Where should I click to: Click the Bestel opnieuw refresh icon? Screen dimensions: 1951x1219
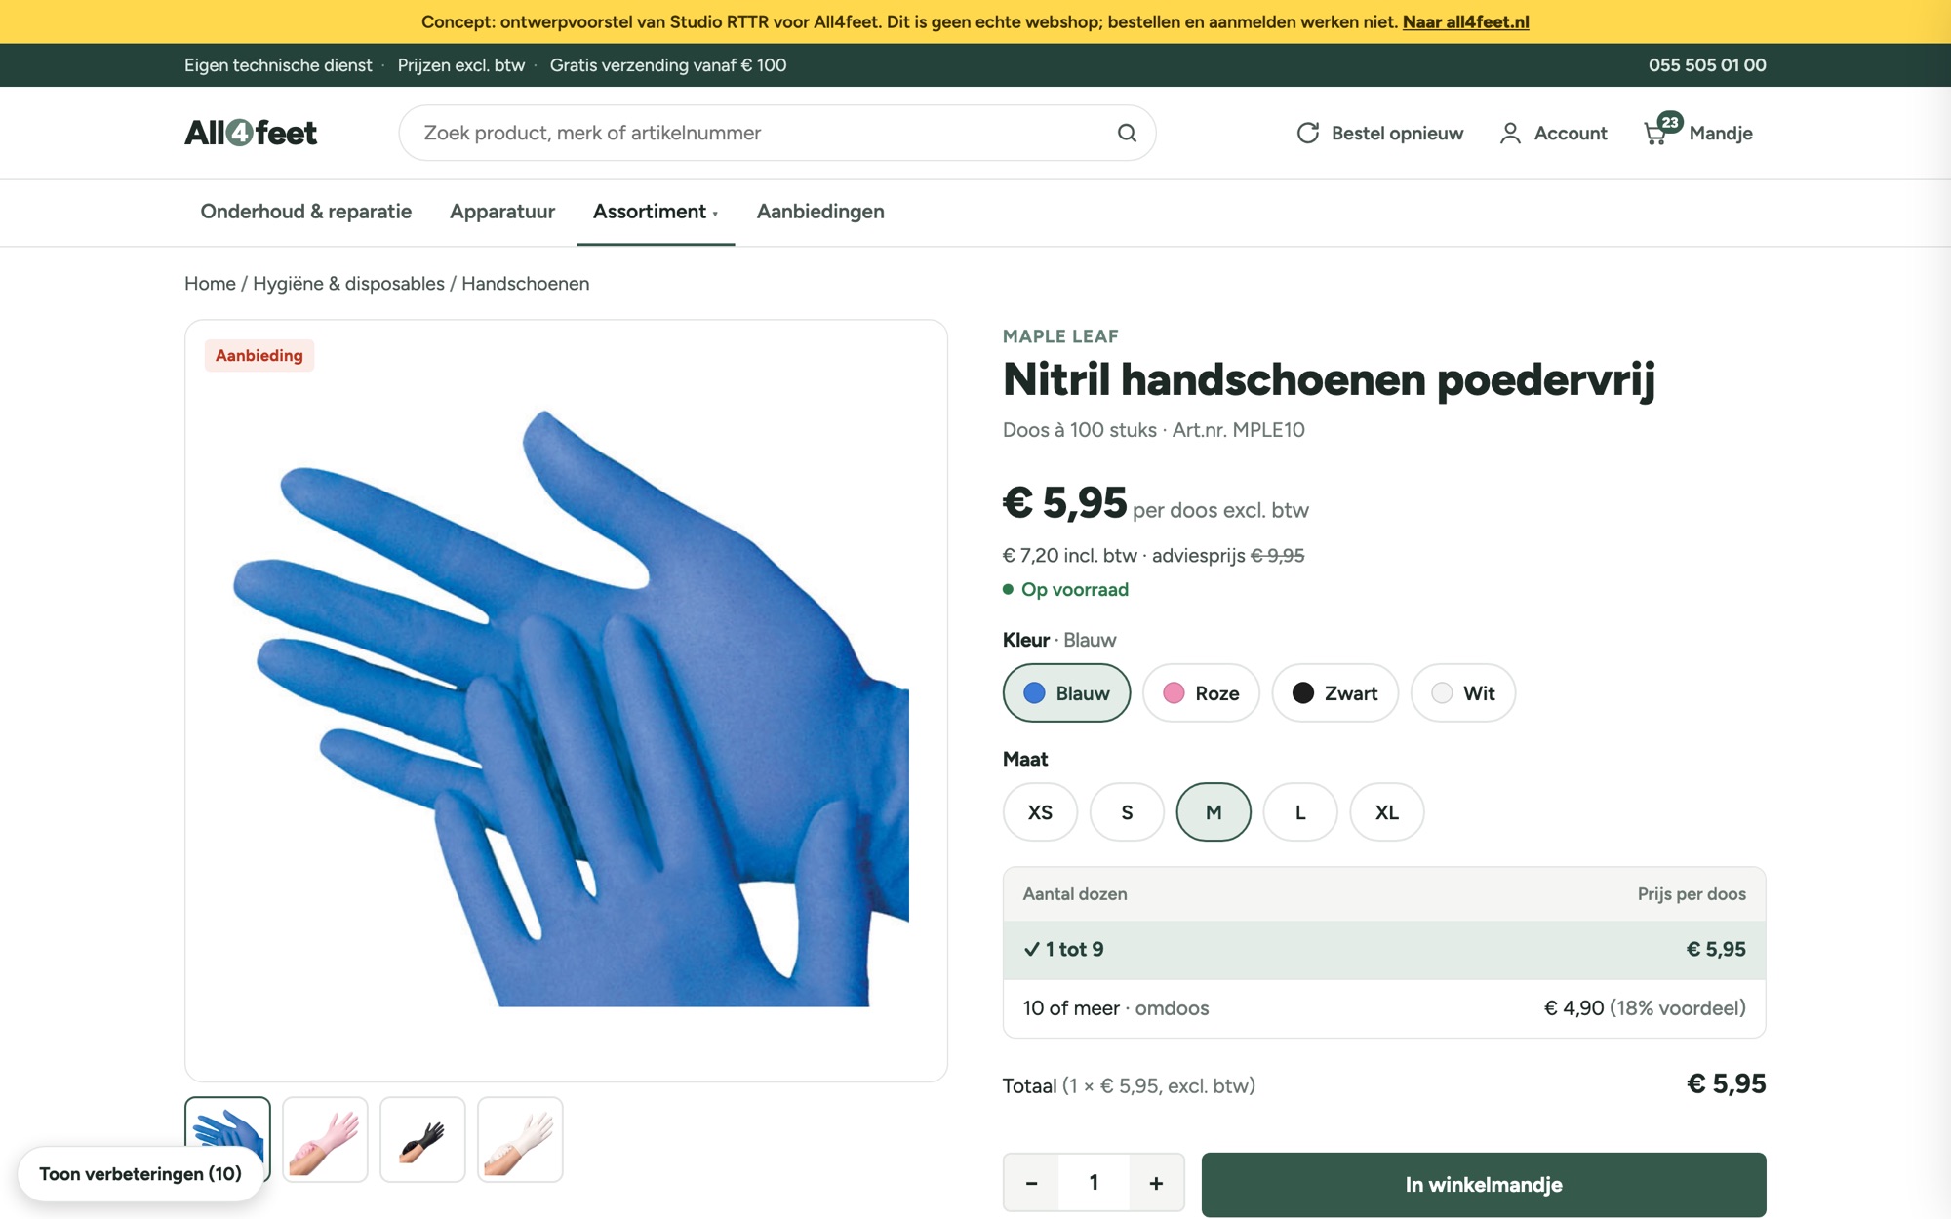click(1307, 133)
